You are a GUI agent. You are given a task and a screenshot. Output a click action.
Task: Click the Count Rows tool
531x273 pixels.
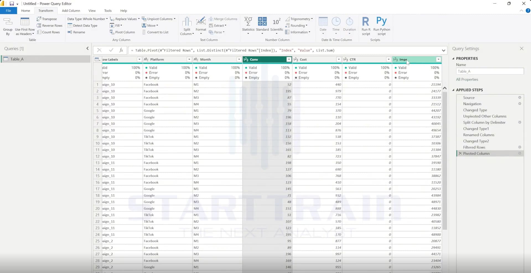[x=48, y=32]
